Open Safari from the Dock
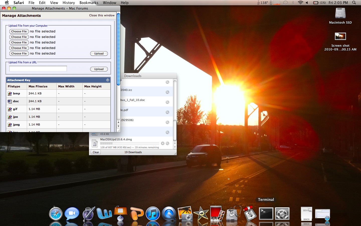Screen dimensions: 361x226 [x=56, y=214]
